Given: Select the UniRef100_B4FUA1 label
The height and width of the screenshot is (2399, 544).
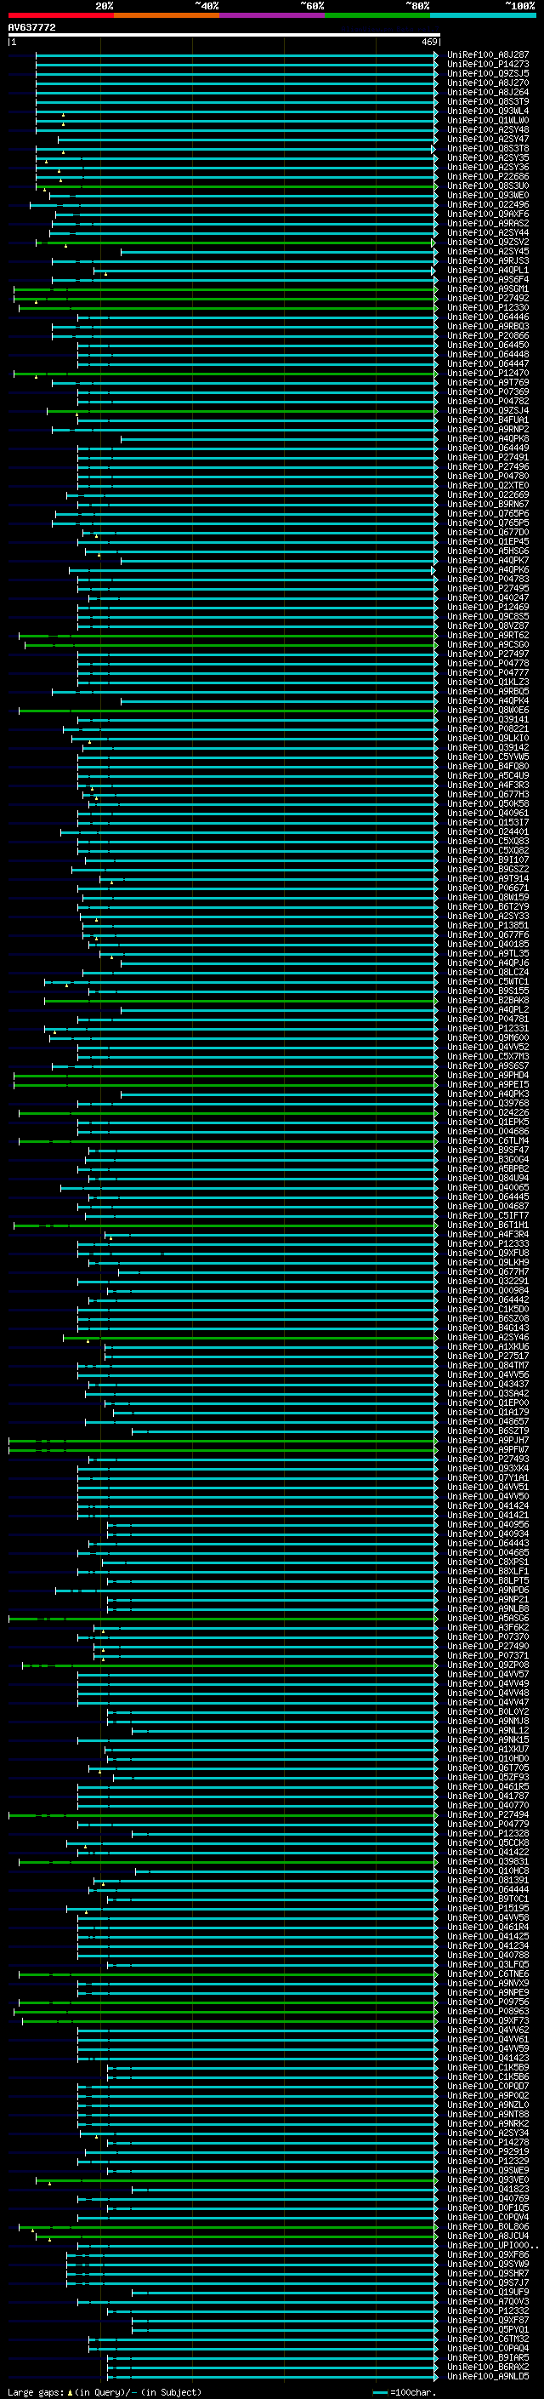Looking at the screenshot, I should [x=488, y=420].
